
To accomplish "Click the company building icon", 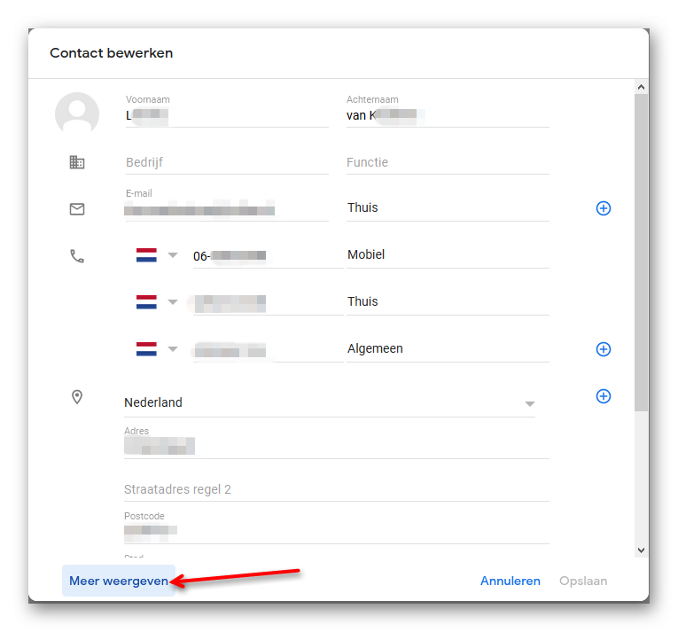I will pos(77,162).
